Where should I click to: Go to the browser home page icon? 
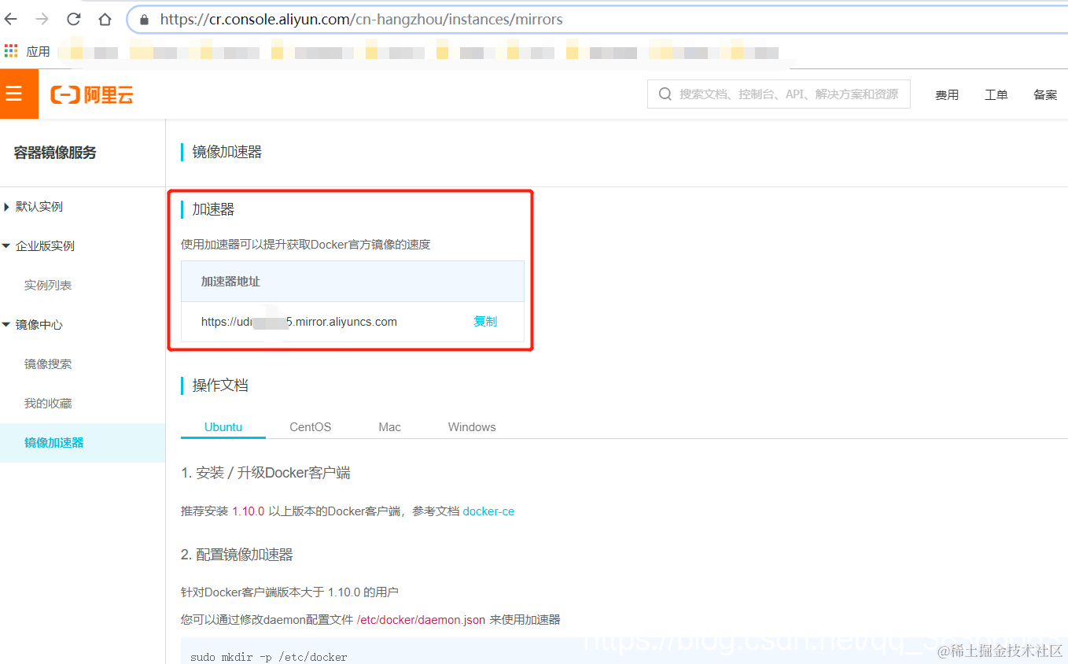coord(105,19)
